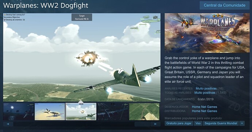Open all reviews Muito positivas link

(205, 93)
